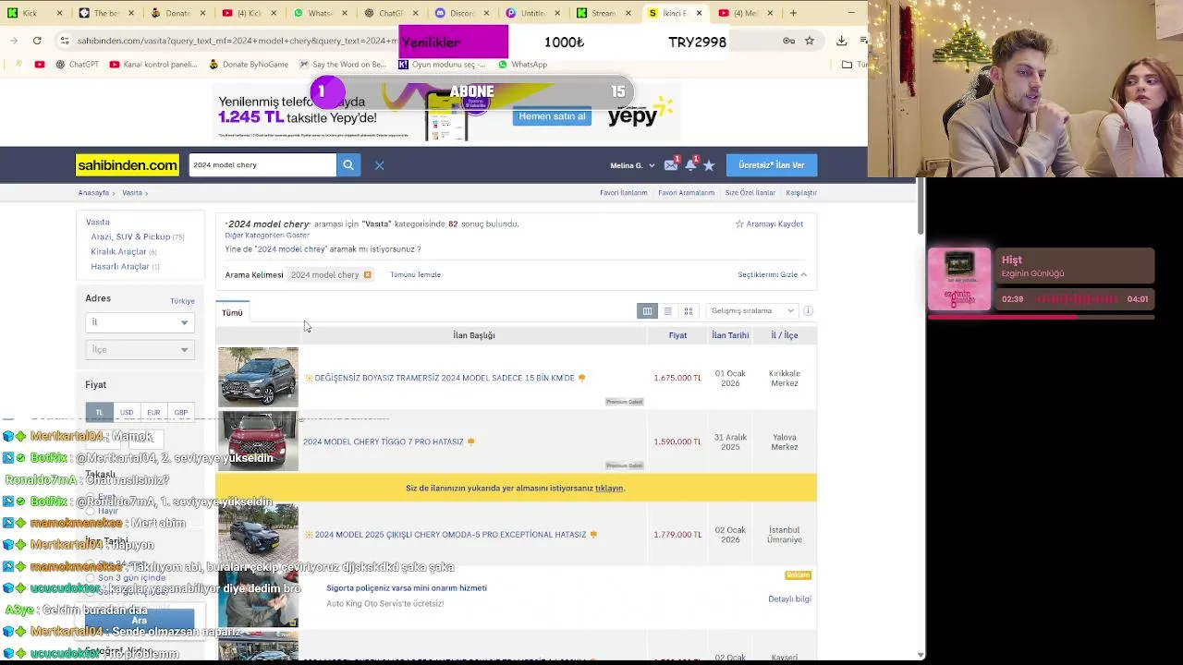Click the gray Chery Tiggo thumbnail
Image resolution: width=1183 pixels, height=665 pixels.
[x=258, y=377]
